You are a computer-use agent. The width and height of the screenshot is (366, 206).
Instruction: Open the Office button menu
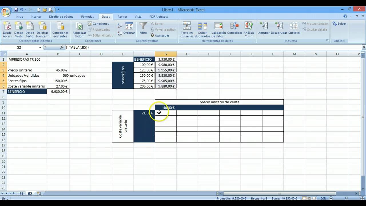point(6,12)
